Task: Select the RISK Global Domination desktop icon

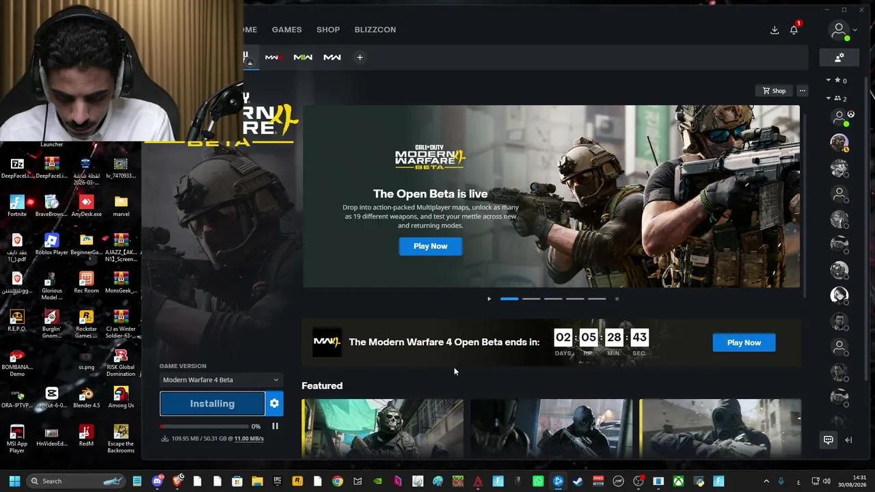Action: pos(121,362)
